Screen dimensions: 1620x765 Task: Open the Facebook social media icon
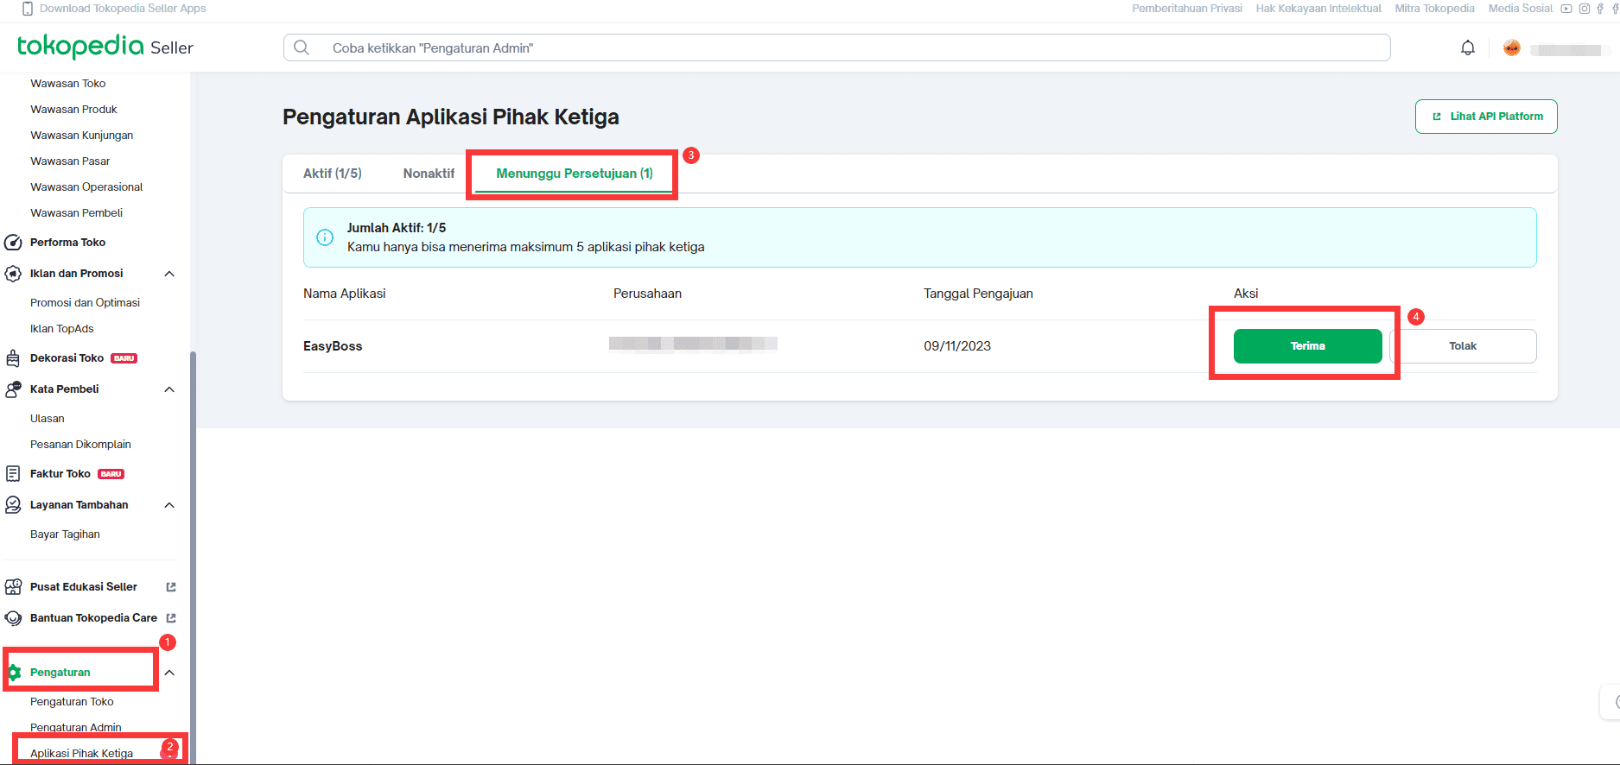point(1600,9)
